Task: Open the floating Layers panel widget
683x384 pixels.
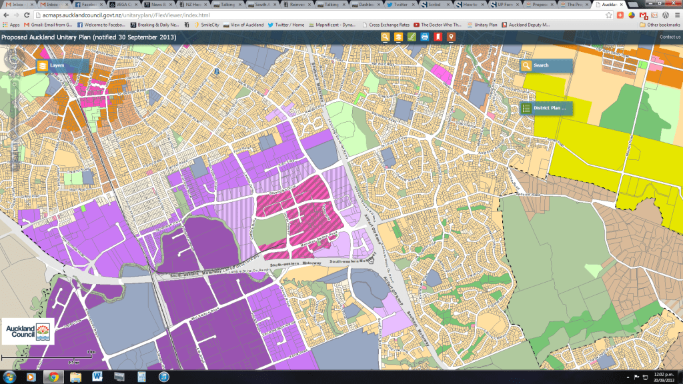Action: (61, 66)
